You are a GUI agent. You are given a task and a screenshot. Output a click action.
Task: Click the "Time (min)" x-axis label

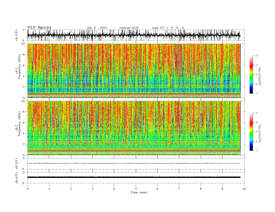pyautogui.click(x=139, y=192)
